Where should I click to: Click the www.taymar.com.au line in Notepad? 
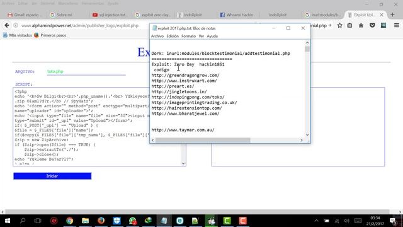[x=183, y=130]
